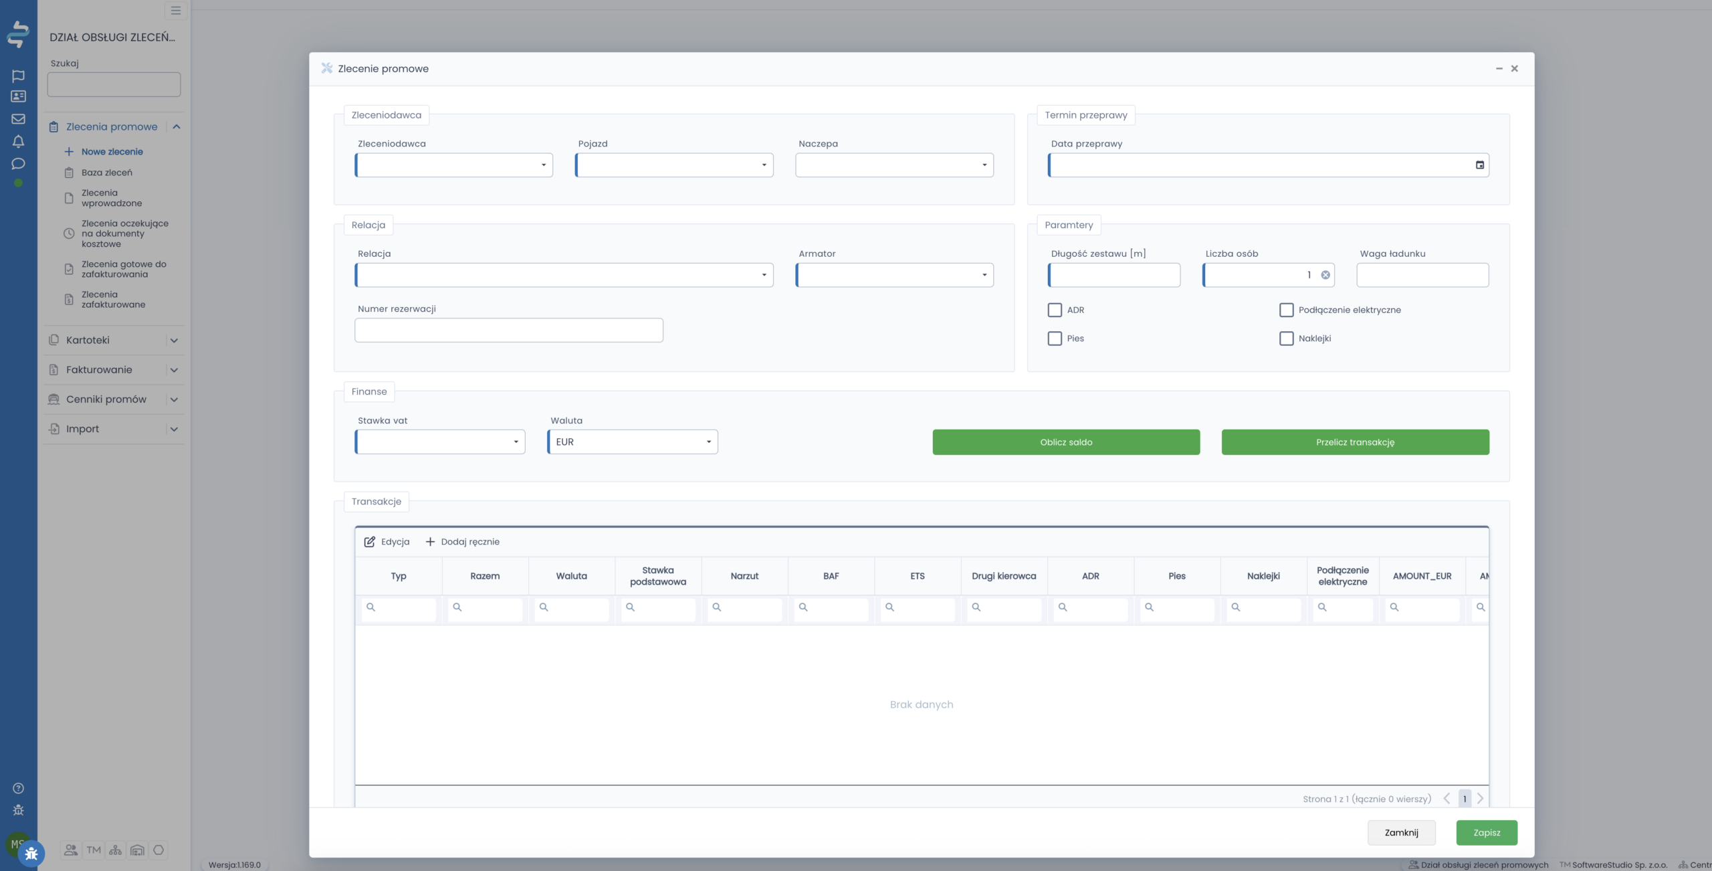Click the notifications bell icon
The height and width of the screenshot is (871, 1712).
(x=18, y=141)
